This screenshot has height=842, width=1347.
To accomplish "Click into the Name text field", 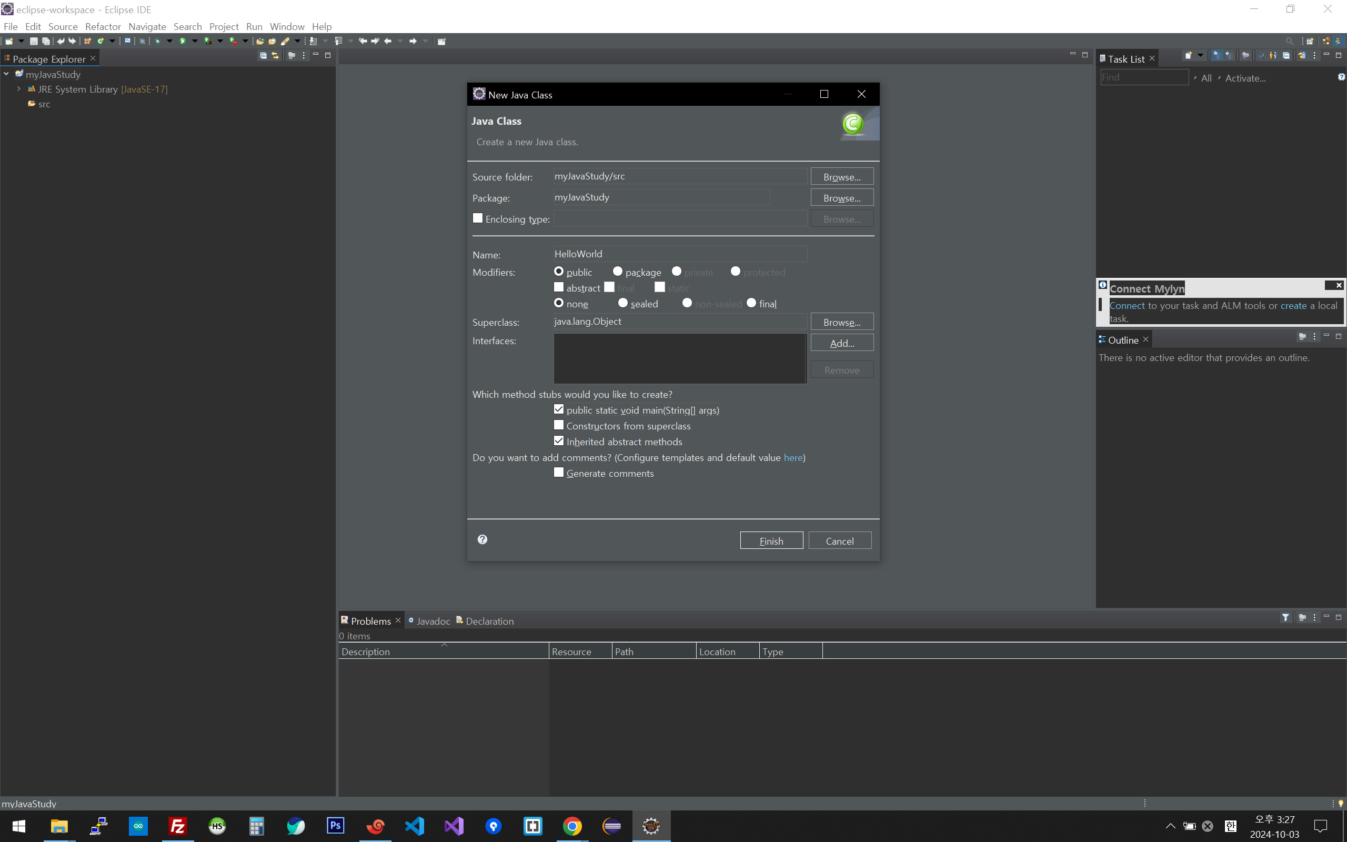I will [680, 254].
